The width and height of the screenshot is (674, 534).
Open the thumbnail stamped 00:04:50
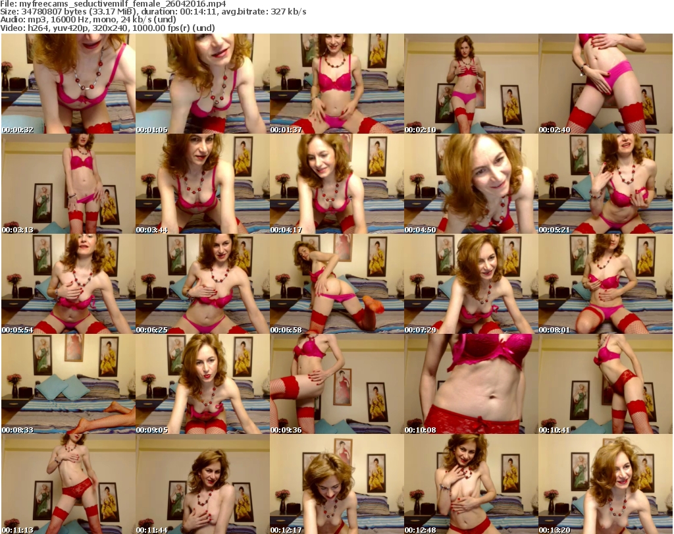[471, 184]
